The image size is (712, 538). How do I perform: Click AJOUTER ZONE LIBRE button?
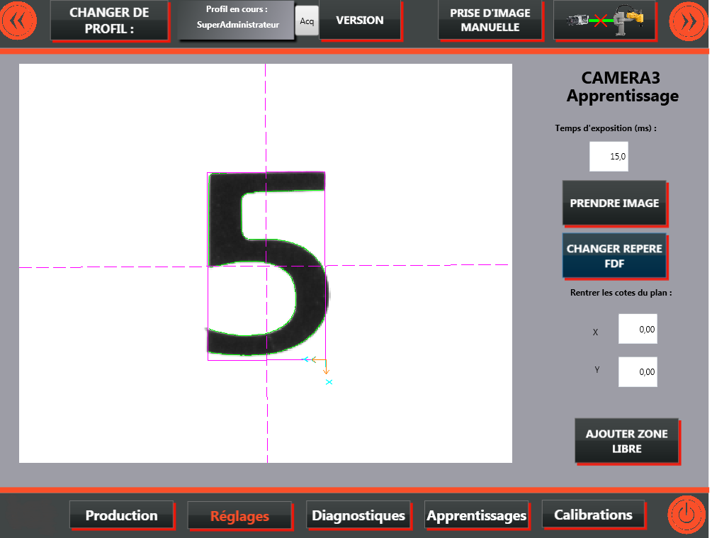click(x=627, y=441)
